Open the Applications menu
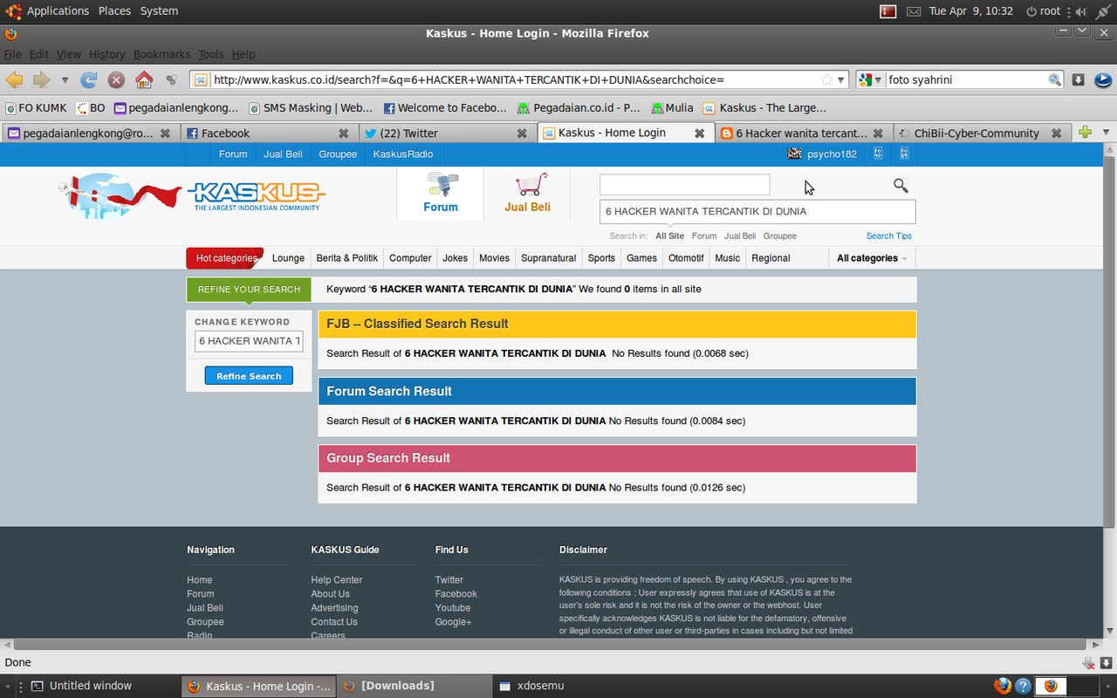Viewport: 1117px width, 698px height. (58, 10)
